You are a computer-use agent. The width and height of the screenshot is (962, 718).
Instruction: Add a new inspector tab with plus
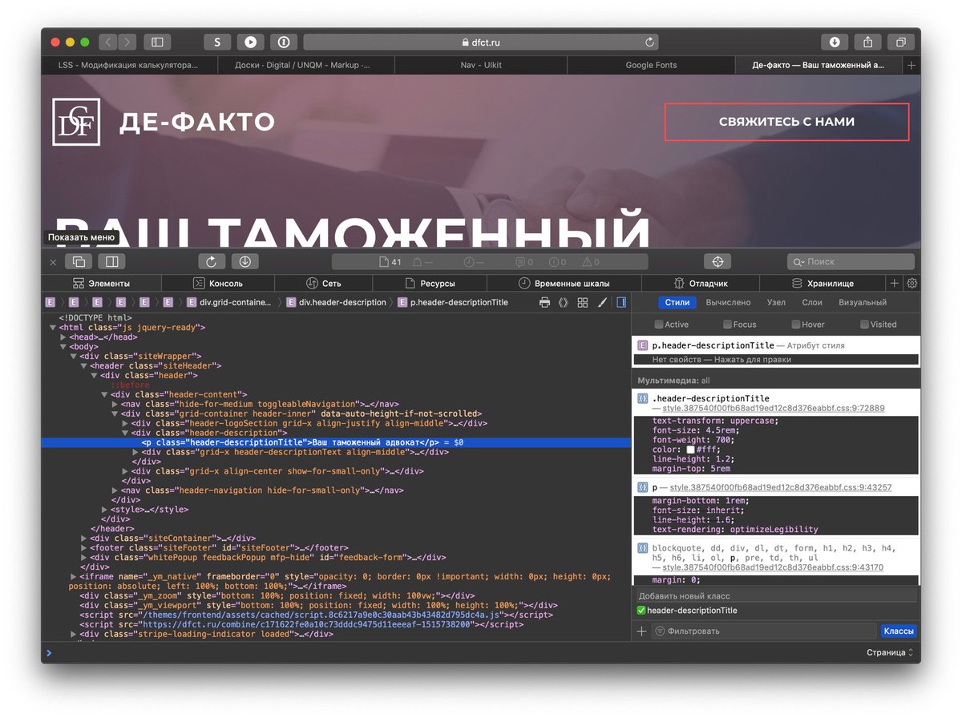coord(895,283)
